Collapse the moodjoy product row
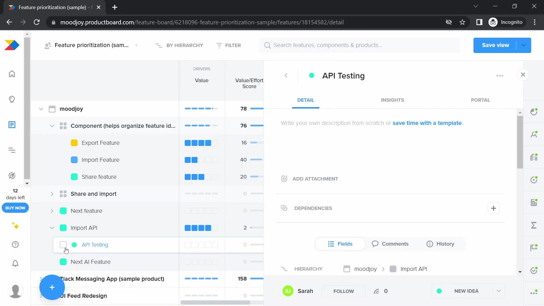544x306 pixels. (41, 109)
